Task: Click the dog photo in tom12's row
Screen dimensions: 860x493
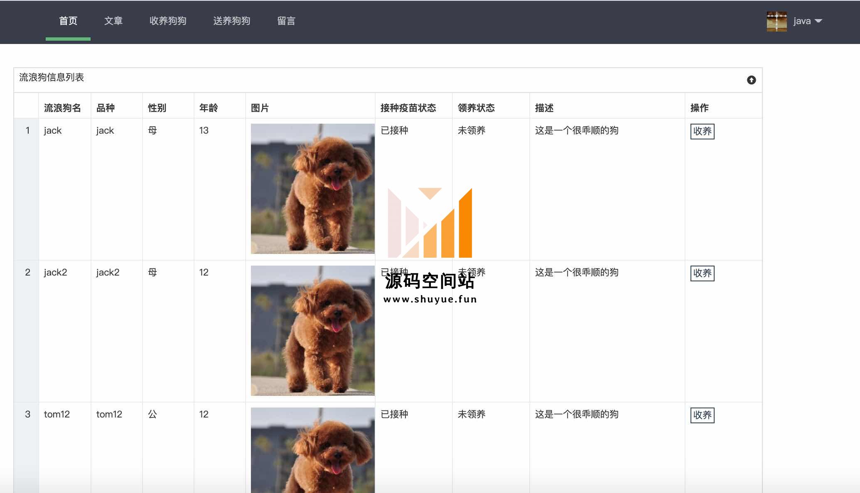Action: 312,450
